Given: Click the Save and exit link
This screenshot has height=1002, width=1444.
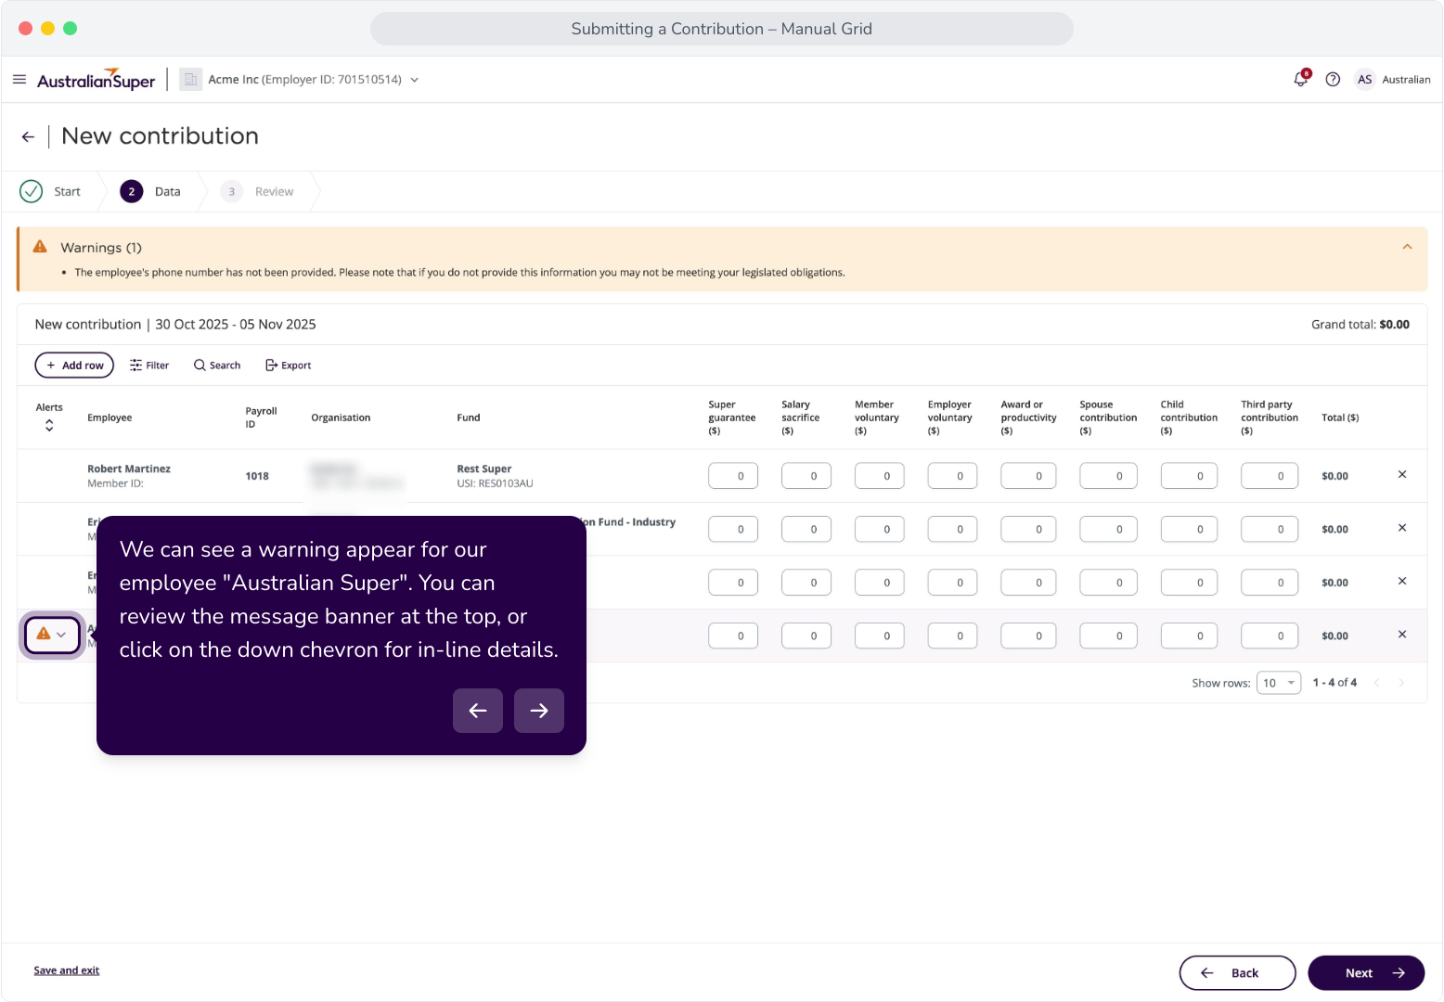Looking at the screenshot, I should point(67,970).
